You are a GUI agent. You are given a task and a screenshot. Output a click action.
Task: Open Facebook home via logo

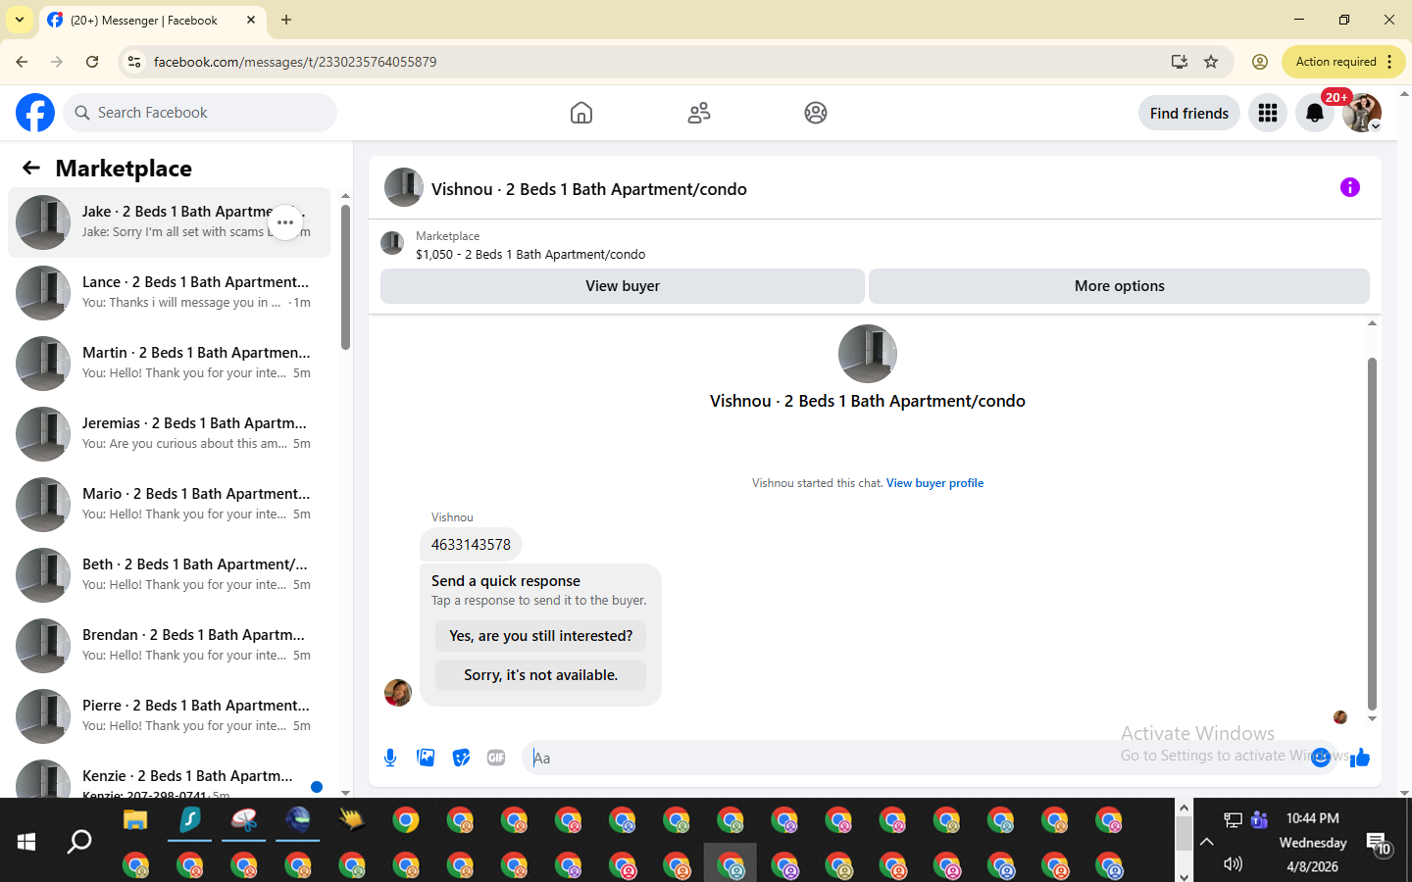35,113
